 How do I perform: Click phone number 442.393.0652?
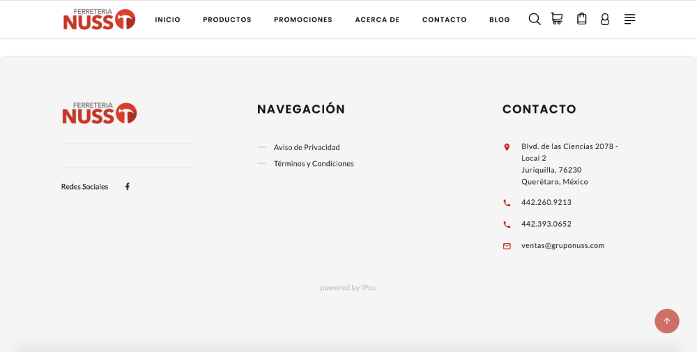(546, 224)
